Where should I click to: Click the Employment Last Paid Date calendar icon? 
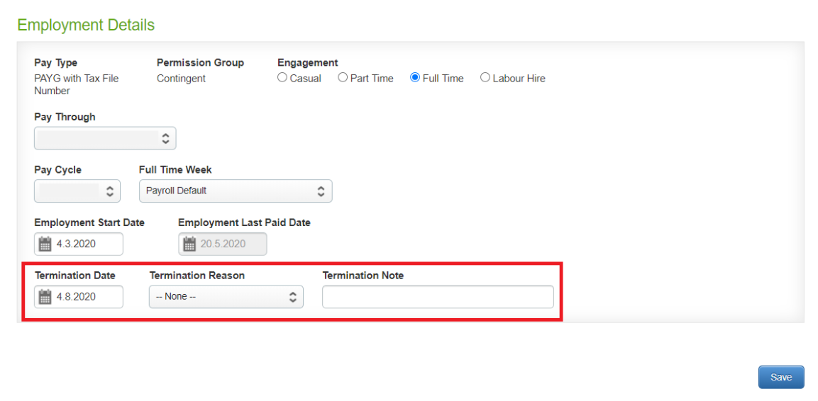point(189,244)
